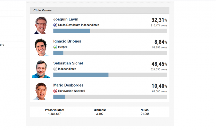The image size is (216, 130).
Task: Click the Renovación Nacional star logo
Action: tap(55, 91)
